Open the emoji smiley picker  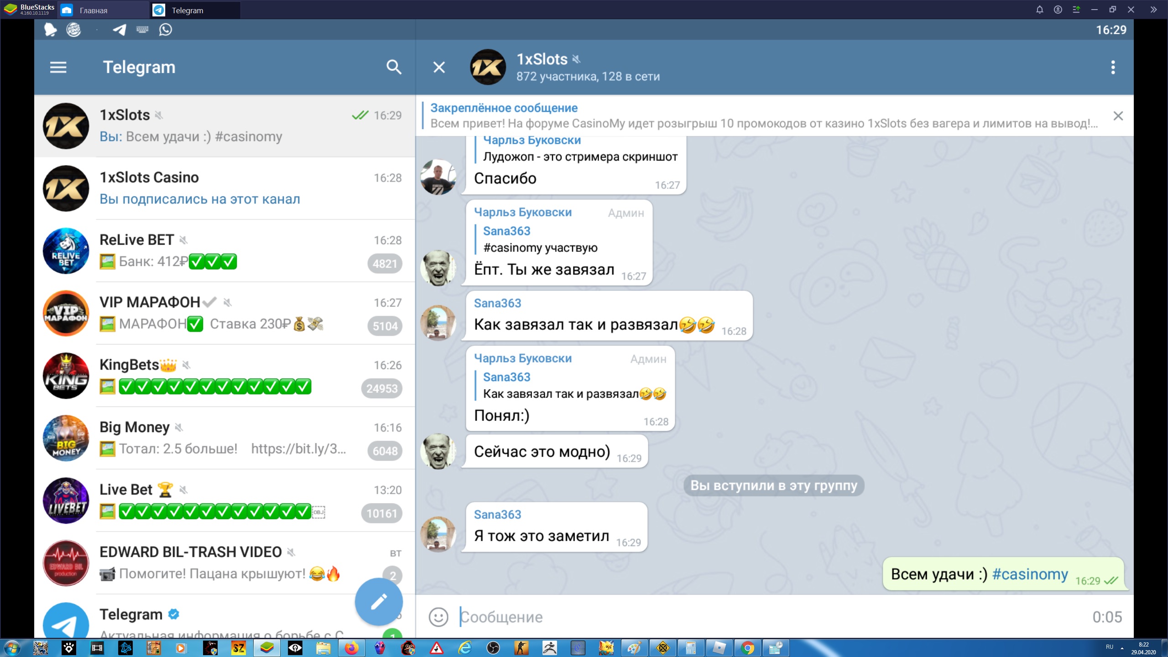tap(438, 617)
